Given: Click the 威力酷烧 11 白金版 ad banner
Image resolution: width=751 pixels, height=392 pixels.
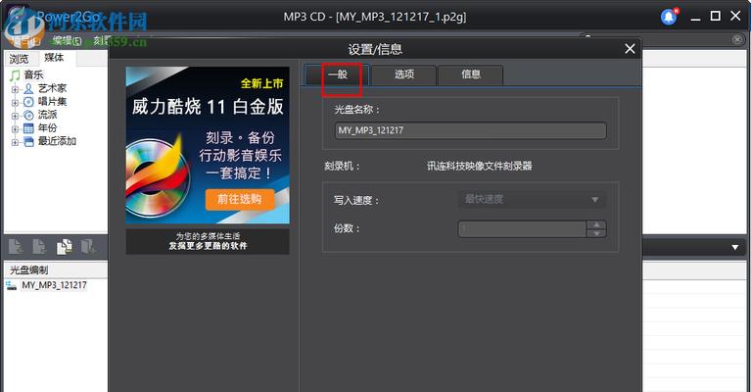Looking at the screenshot, I should pos(208,145).
